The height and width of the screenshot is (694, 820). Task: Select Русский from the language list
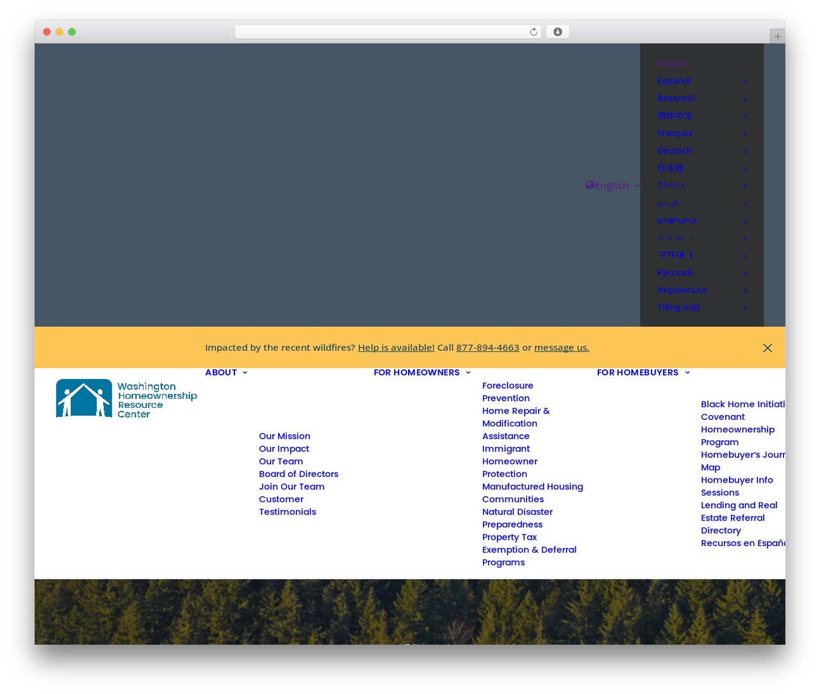click(675, 273)
